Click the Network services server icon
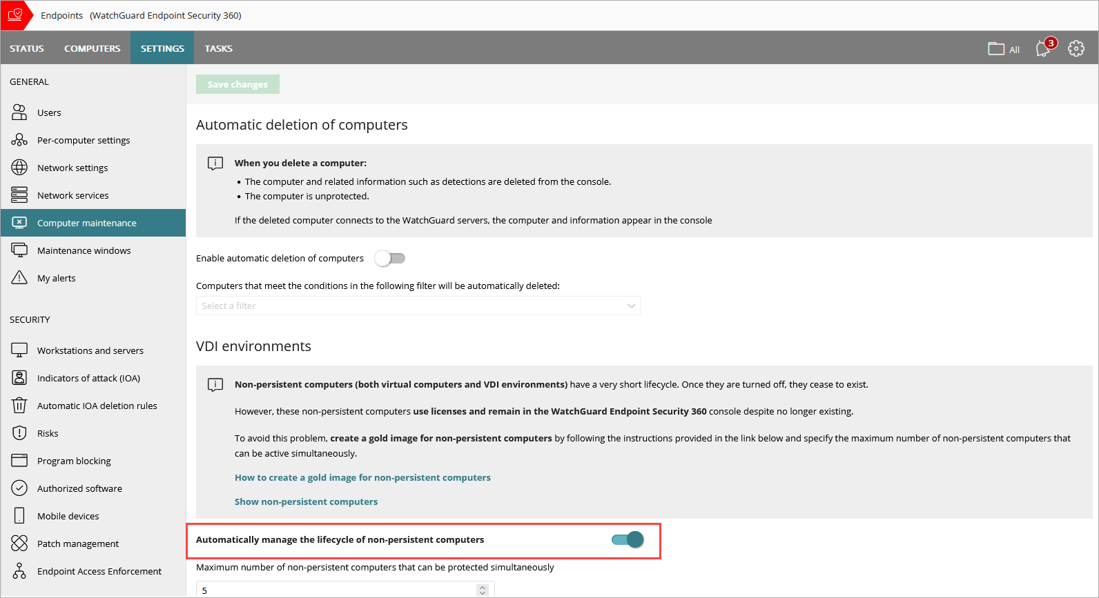The width and height of the screenshot is (1099, 598). tap(19, 195)
